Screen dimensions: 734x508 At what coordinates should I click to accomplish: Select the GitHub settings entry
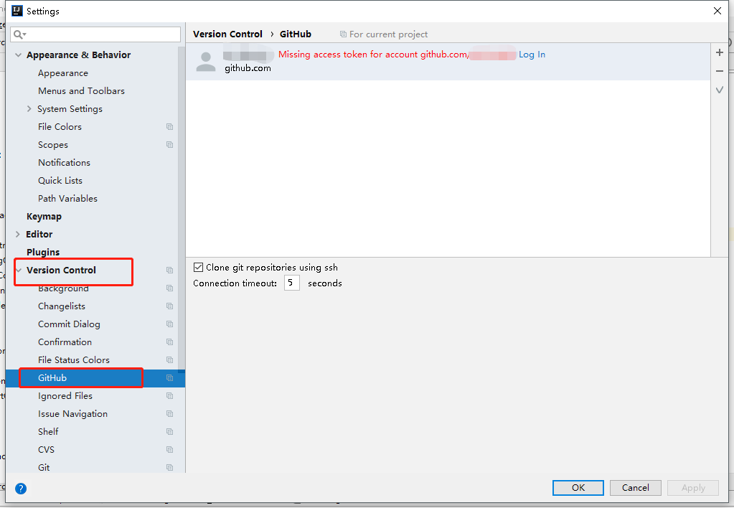pos(52,378)
